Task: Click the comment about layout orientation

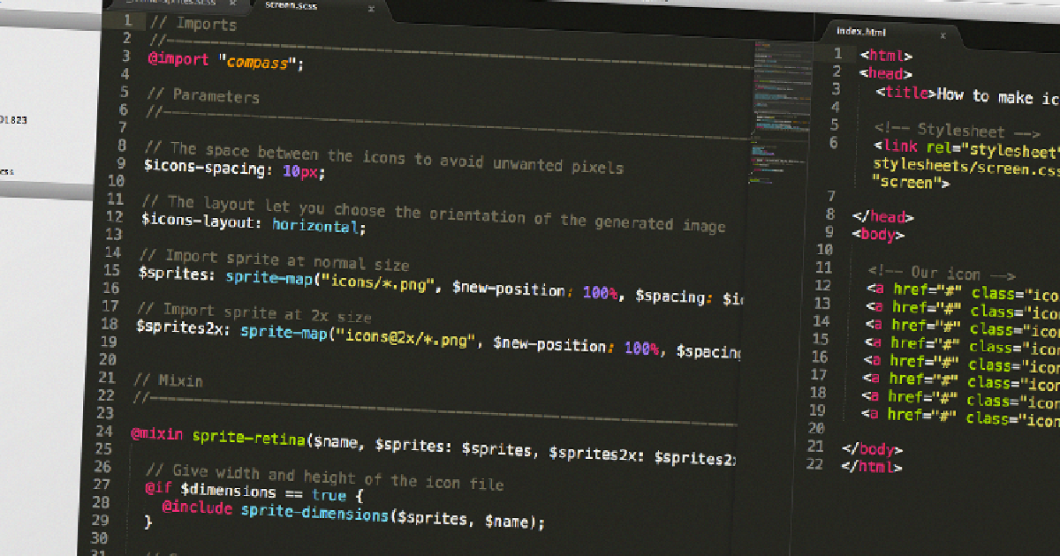Action: (x=434, y=214)
